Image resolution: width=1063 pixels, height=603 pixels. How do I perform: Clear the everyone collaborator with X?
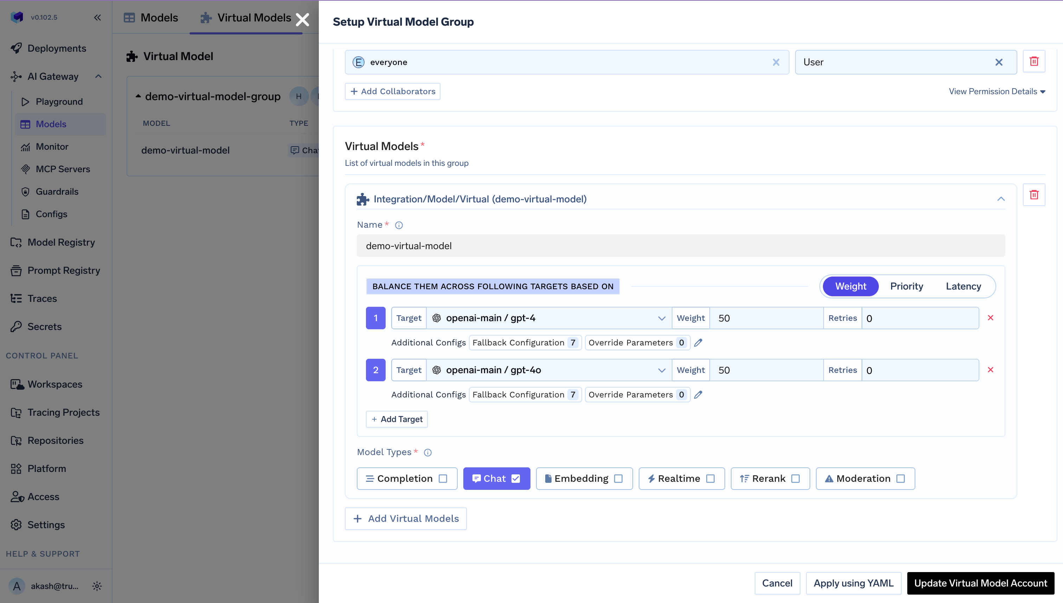tap(775, 62)
